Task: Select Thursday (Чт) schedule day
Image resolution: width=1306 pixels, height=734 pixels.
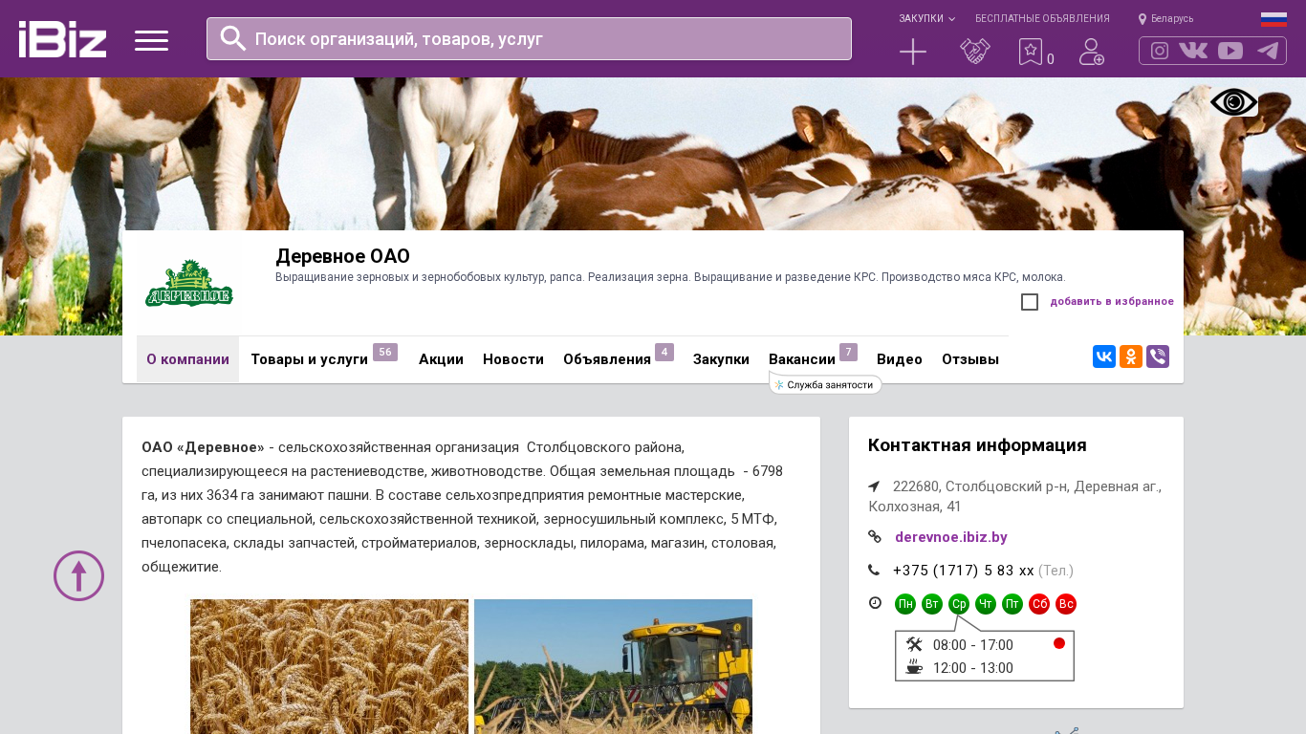Action: tap(986, 604)
